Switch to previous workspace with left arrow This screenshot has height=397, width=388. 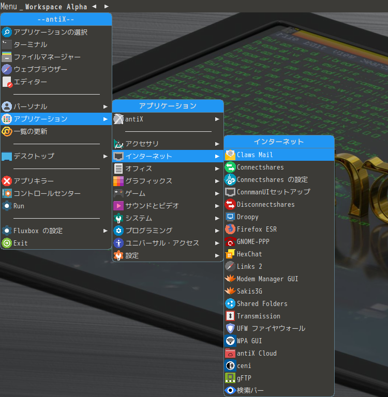tap(94, 7)
